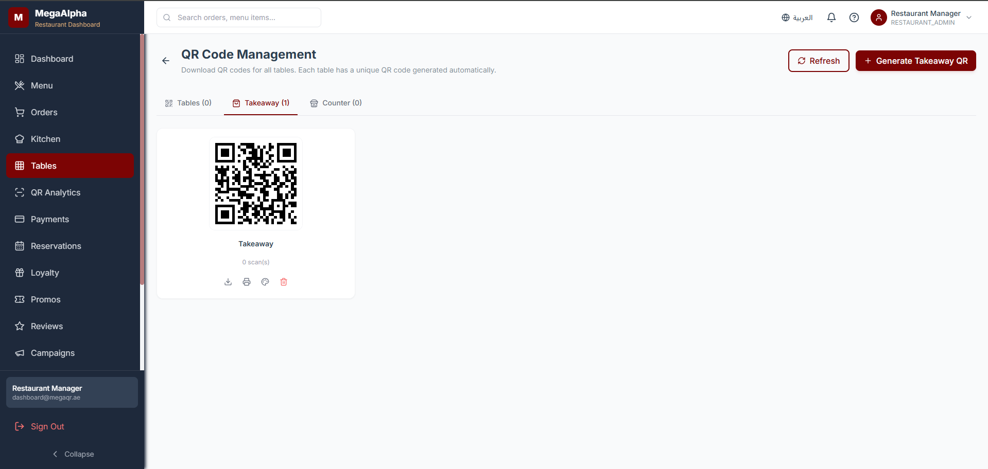Open notifications bell
The width and height of the screenshot is (988, 469).
(x=831, y=17)
